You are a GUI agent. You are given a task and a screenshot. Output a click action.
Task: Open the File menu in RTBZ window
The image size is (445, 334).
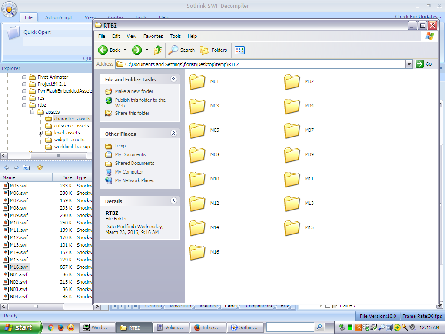point(102,36)
